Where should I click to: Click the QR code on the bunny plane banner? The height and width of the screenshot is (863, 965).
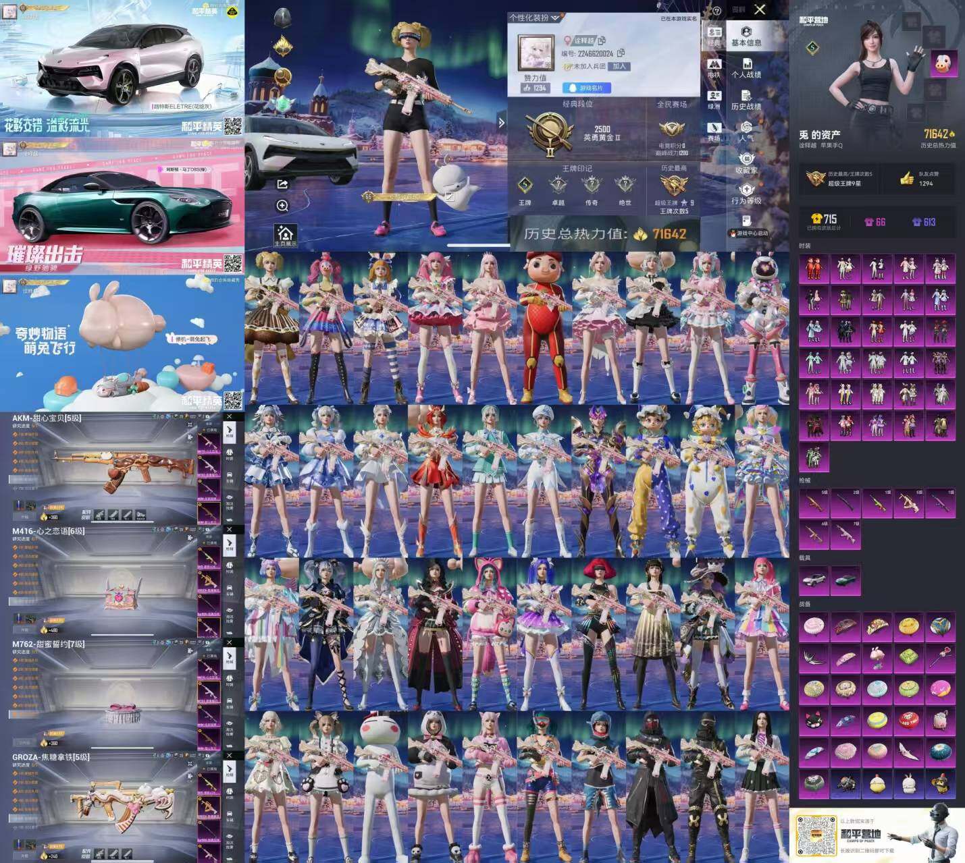pos(233,400)
